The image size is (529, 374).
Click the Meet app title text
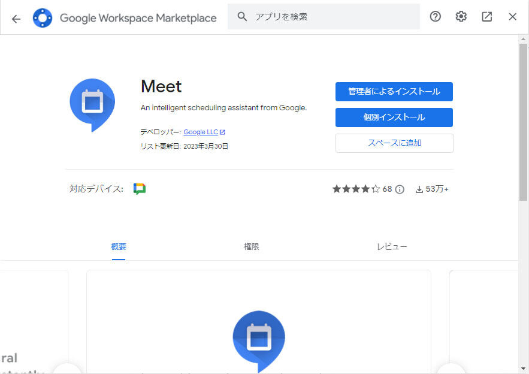point(161,86)
